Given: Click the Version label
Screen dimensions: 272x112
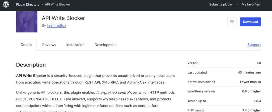Looking at the screenshot, I should click(x=193, y=63).
